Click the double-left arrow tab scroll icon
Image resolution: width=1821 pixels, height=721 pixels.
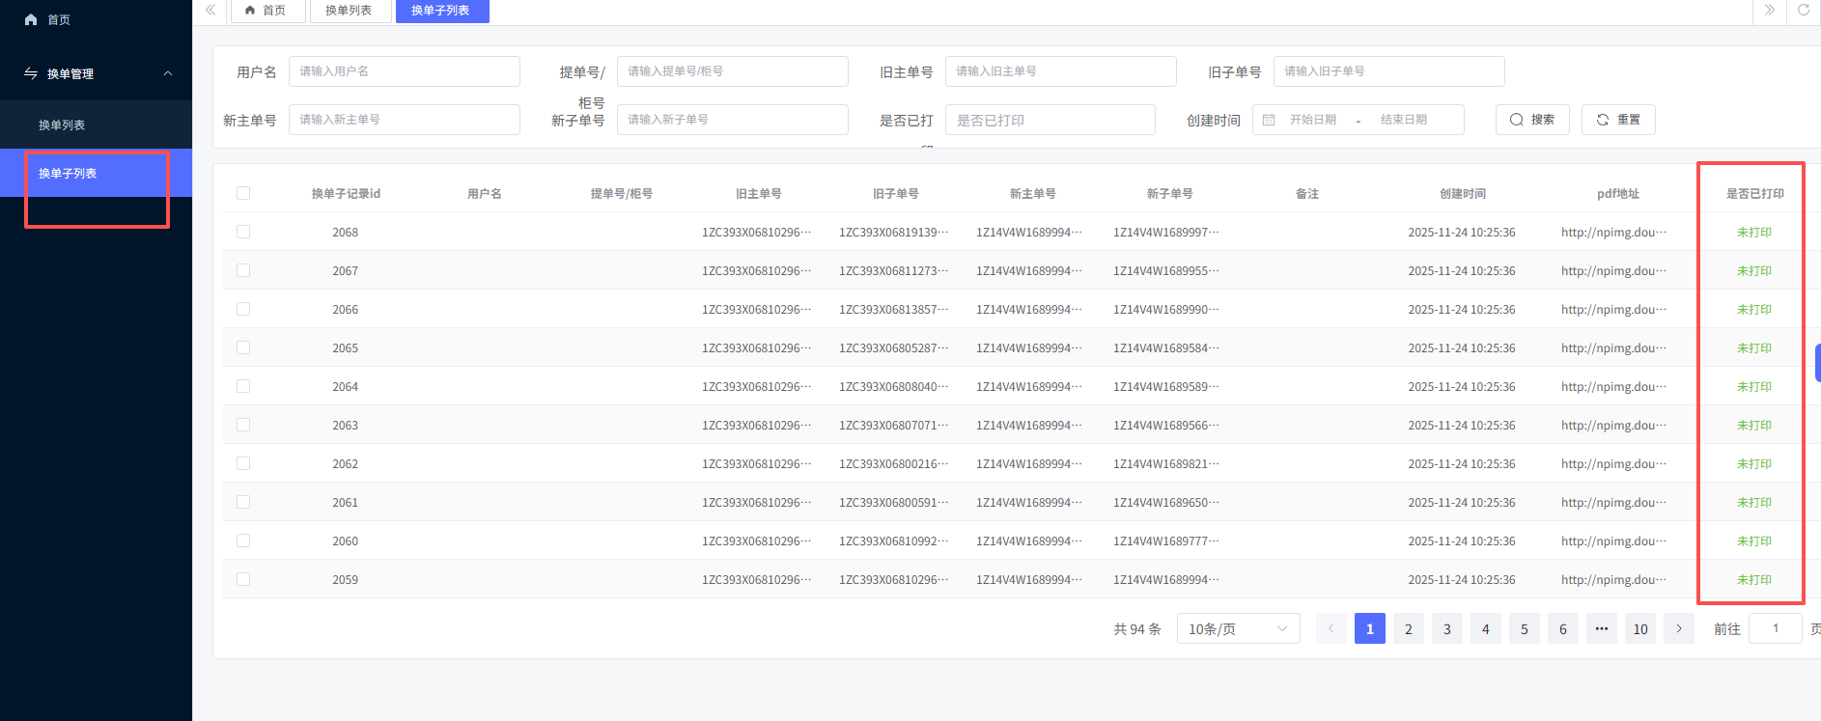coord(210,11)
